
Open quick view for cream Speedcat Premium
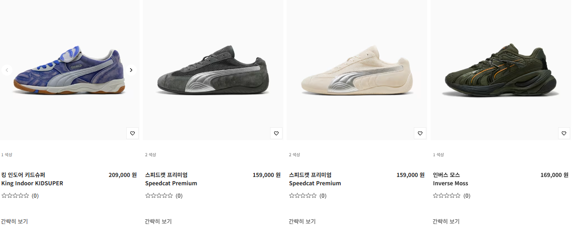(x=302, y=221)
